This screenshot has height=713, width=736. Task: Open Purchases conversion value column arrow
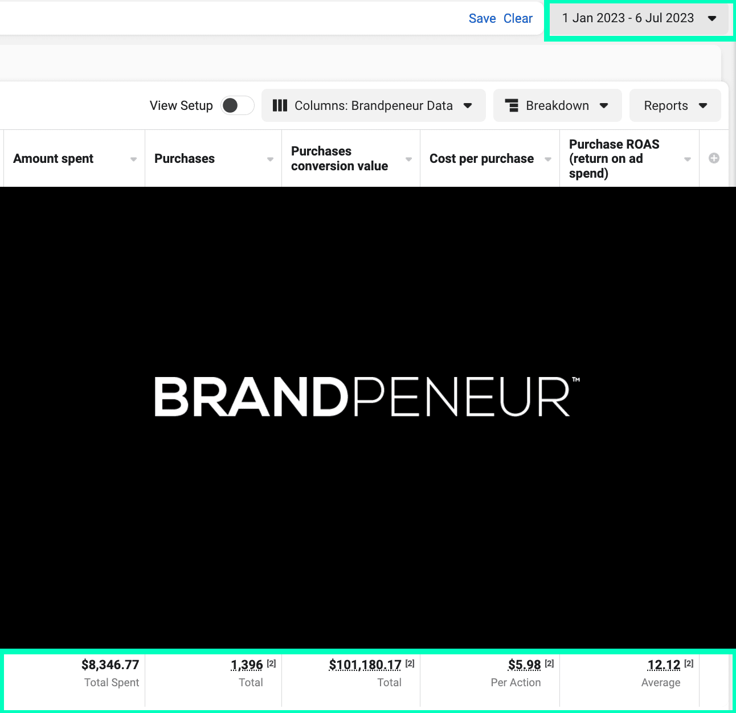pos(408,159)
